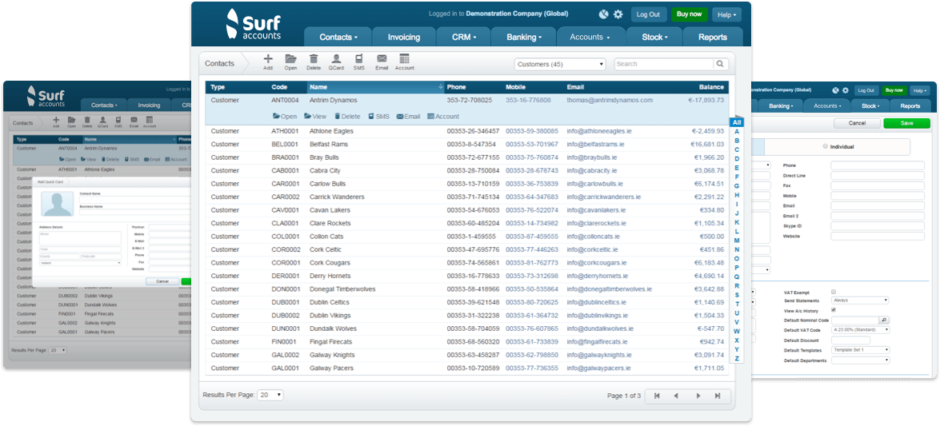This screenshot has width=940, height=426.
Task: Click the code DUB0002 in front window
Action: 286,316
